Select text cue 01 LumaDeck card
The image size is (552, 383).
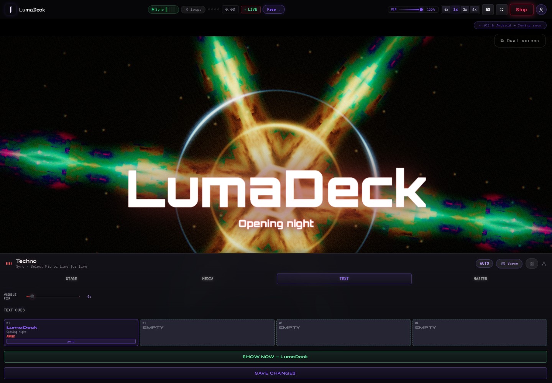pos(71,332)
